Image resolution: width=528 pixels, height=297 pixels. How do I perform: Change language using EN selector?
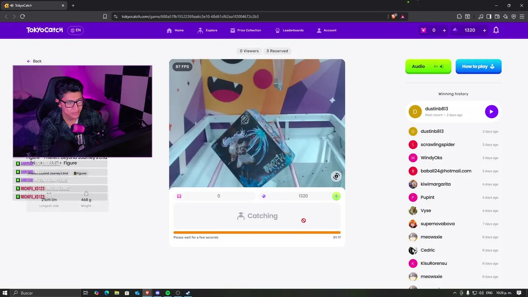click(75, 30)
